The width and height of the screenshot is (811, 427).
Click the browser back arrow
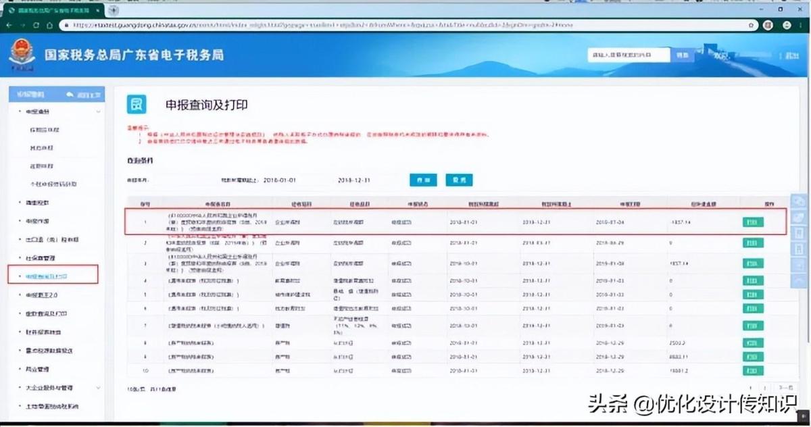9,25
